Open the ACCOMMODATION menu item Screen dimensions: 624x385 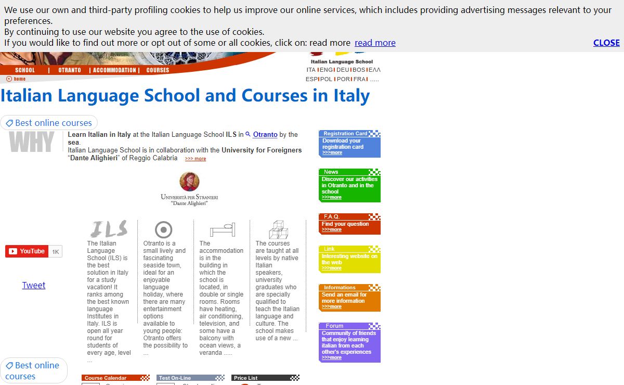coord(114,70)
